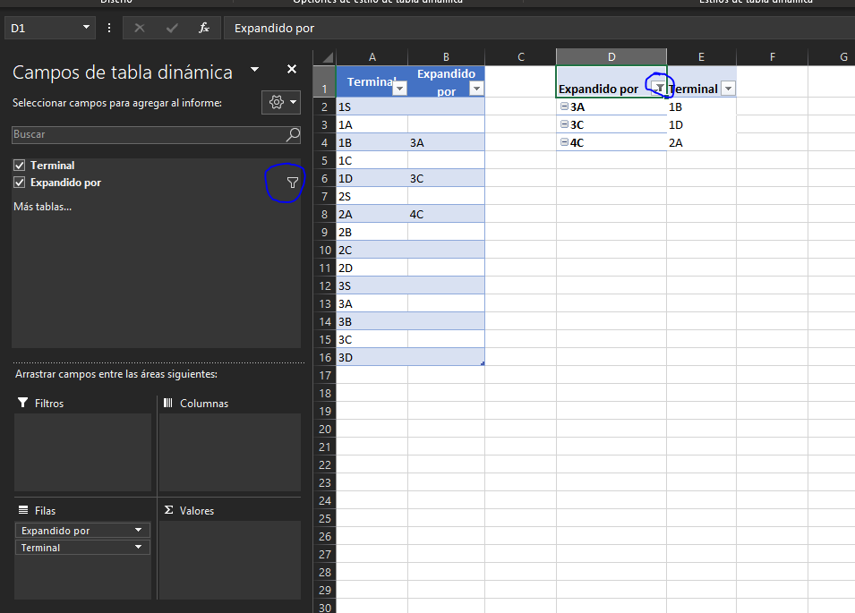This screenshot has height=613, width=855.
Task: Click the formula bar three-dot options handle
Action: [109, 28]
